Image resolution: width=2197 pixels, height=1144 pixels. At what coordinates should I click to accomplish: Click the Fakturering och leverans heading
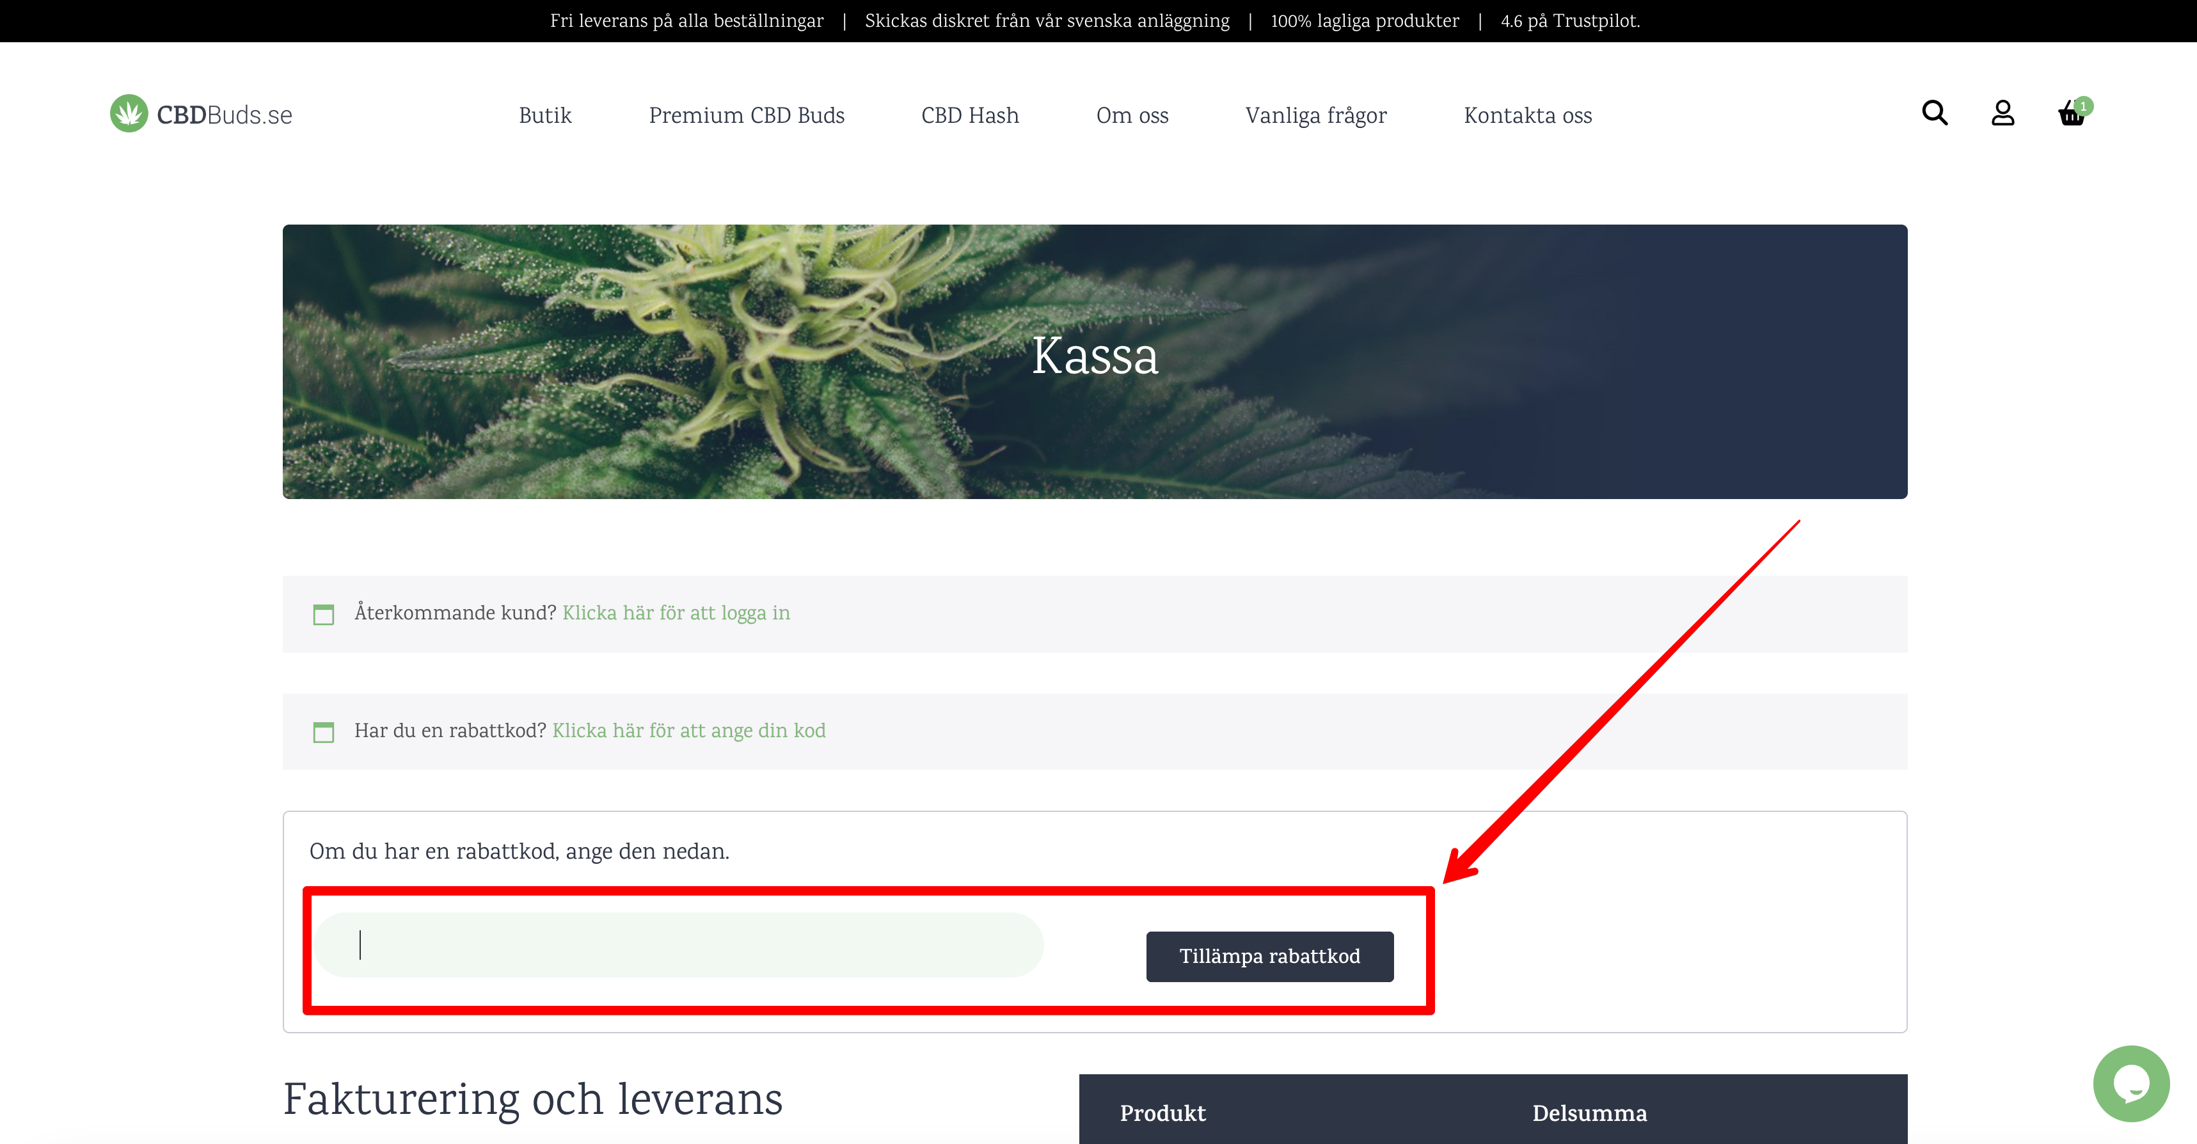(x=532, y=1099)
